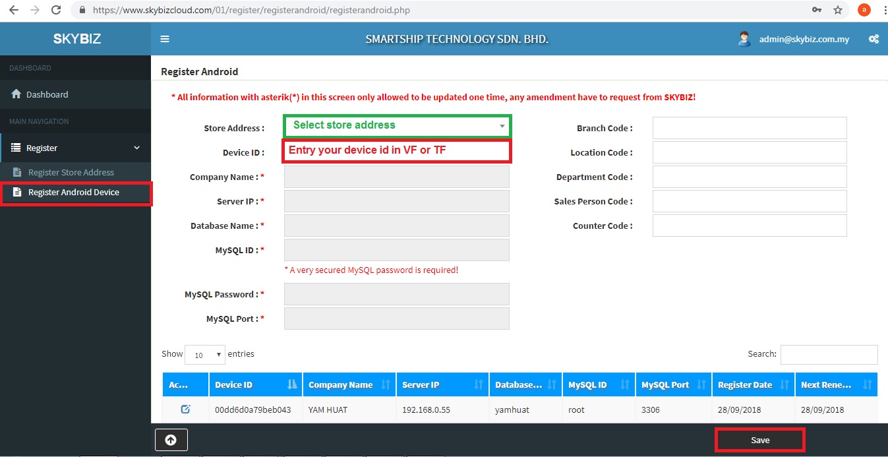The width and height of the screenshot is (888, 457).
Task: Select Register Android Device menu item
Action: coord(73,192)
